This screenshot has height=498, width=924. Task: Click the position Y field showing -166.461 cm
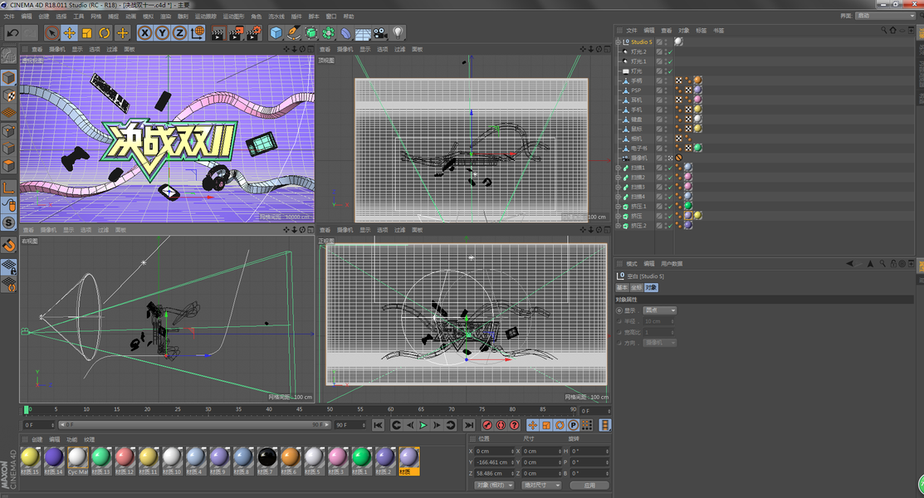(494, 462)
